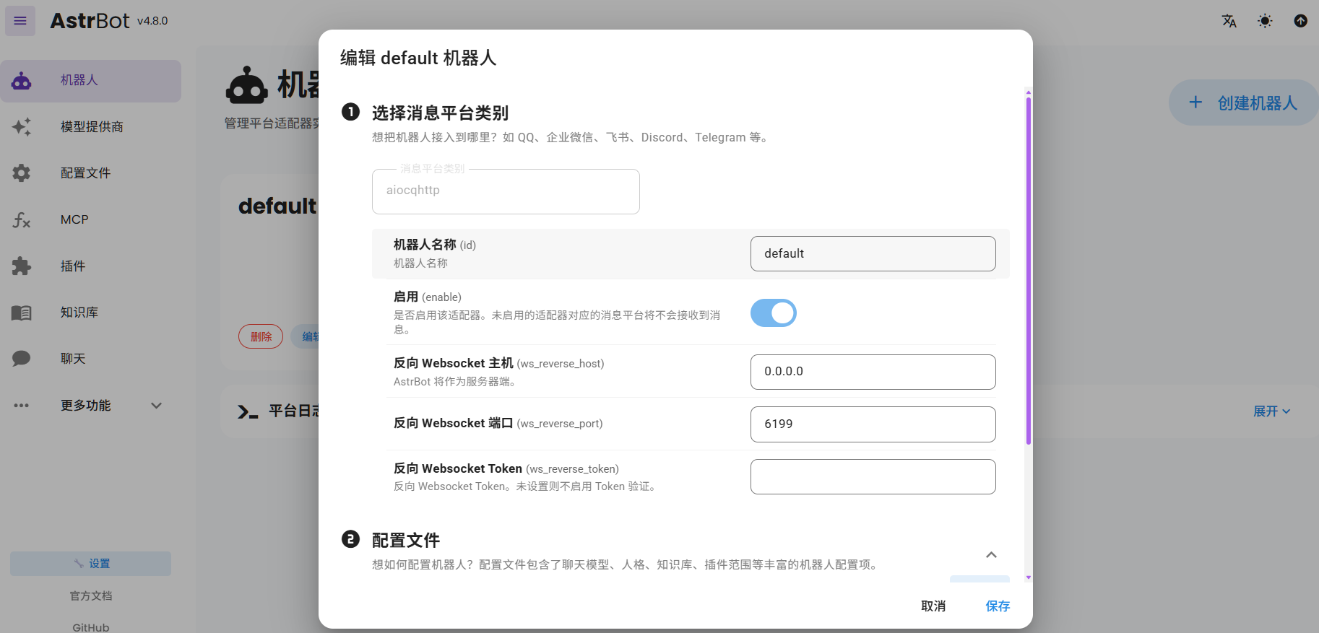This screenshot has height=633, width=1319.
Task: Click the three-dots icon for 更多功能
Action: coord(22,406)
